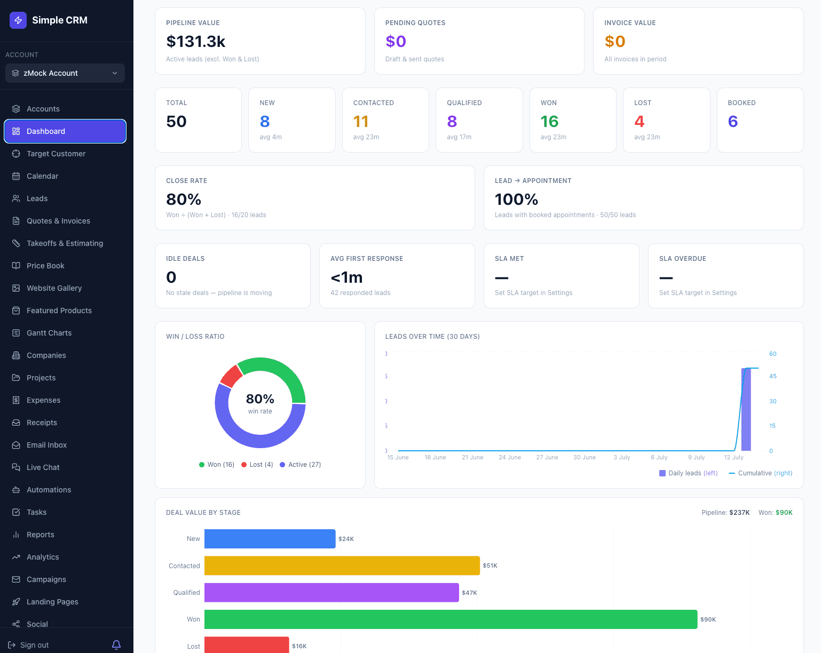Viewport: 821px width, 653px height.
Task: Click the Calendar sidebar icon
Action: coord(16,176)
